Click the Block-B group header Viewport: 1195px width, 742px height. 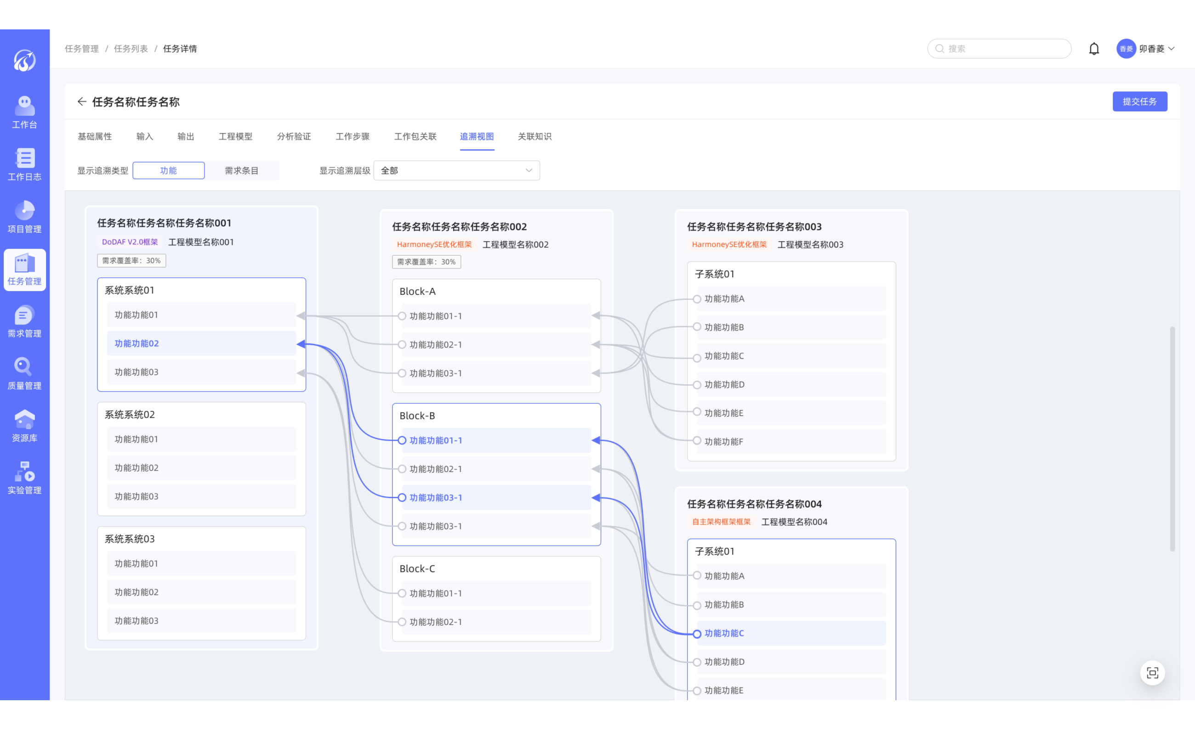click(x=417, y=416)
